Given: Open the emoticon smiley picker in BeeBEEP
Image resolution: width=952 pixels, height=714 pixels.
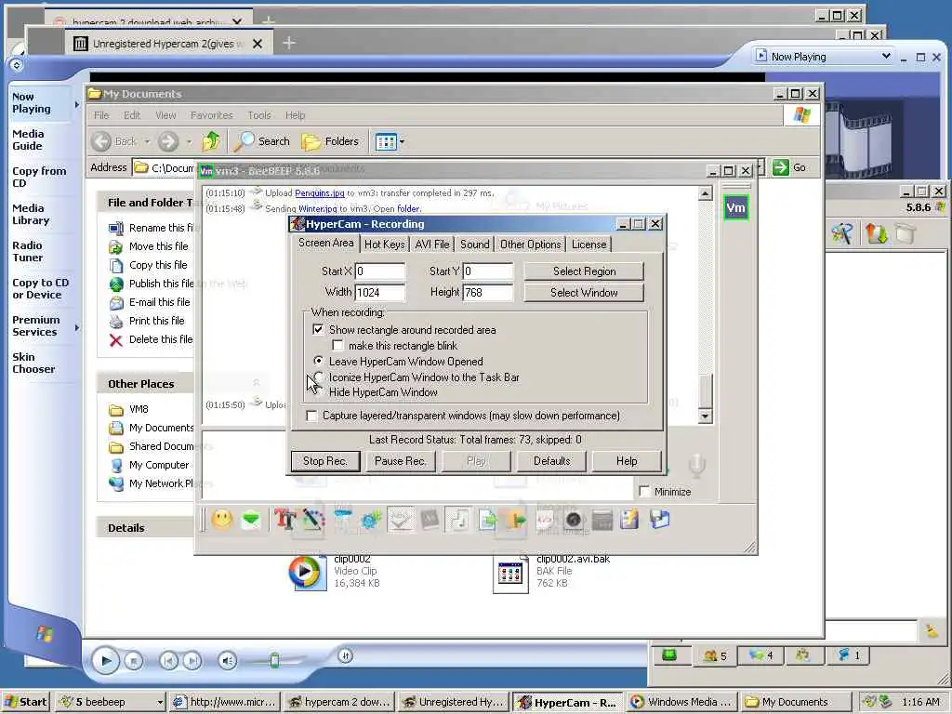Looking at the screenshot, I should pos(222,519).
